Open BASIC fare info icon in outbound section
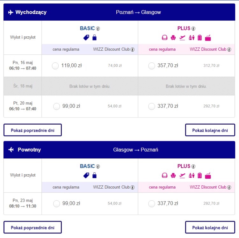 [98, 28]
